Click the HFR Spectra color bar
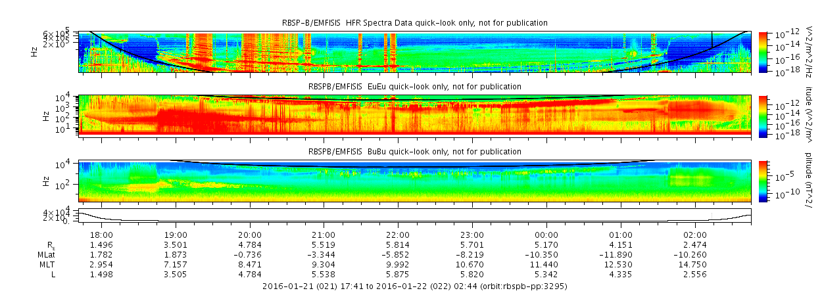The image size is (822, 295). pos(763,51)
